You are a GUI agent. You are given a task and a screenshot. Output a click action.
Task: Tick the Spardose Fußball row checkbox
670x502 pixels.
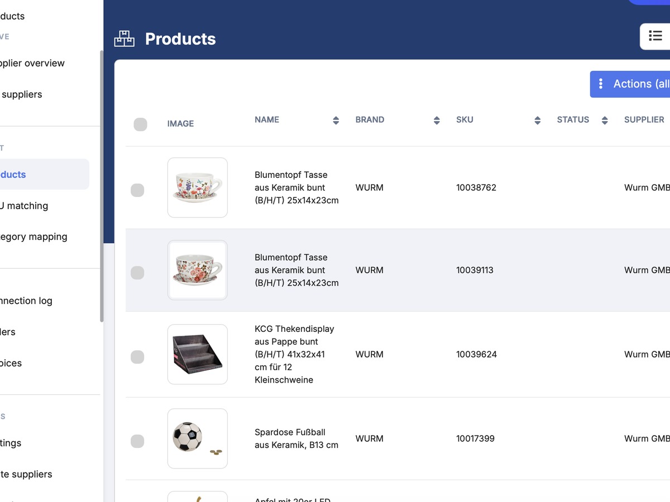coord(137,441)
